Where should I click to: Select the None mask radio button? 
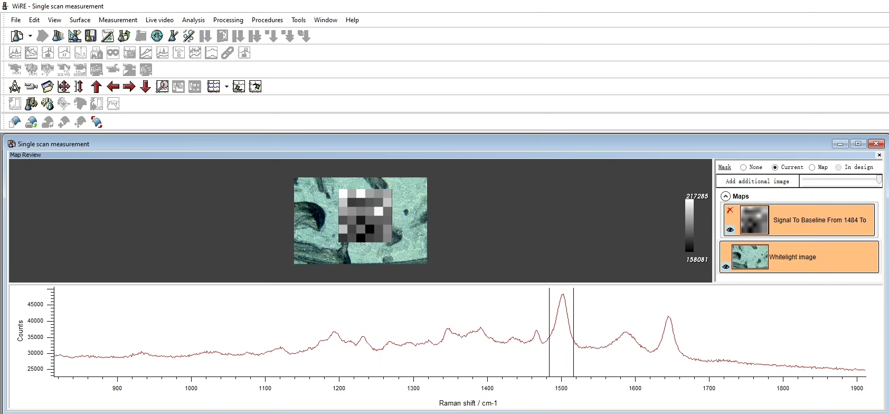coord(743,167)
